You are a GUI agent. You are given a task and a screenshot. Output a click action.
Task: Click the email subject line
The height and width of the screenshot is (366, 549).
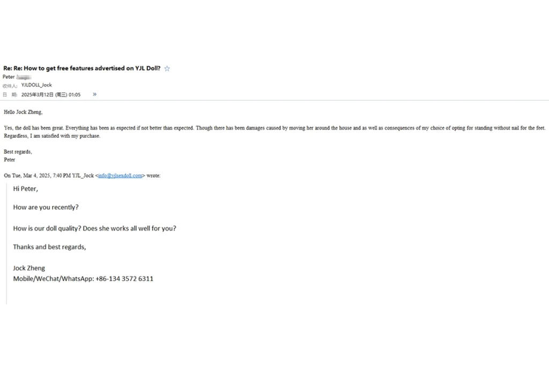pos(82,68)
